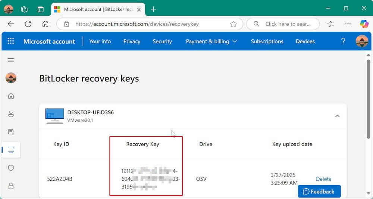Click the DESKTOP-UFID3S6 device name
The height and width of the screenshot is (199, 373).
point(90,112)
